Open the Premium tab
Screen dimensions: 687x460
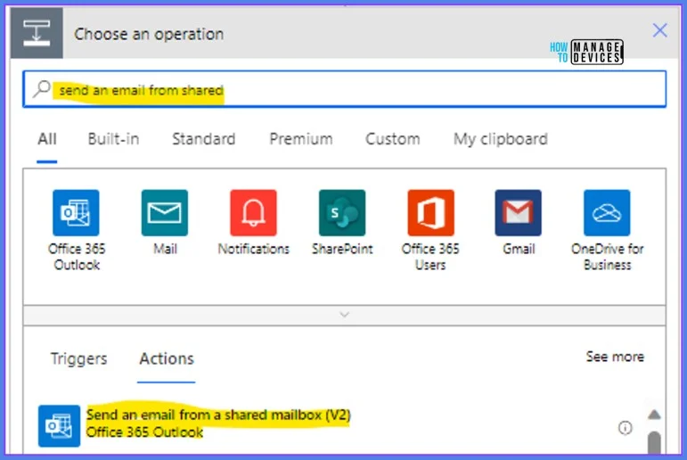coord(301,139)
